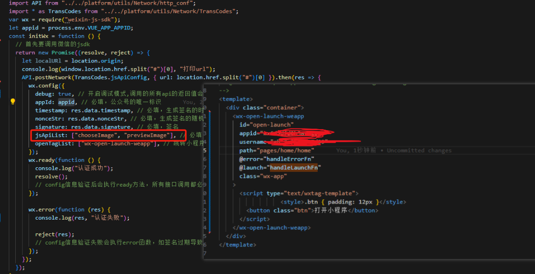Click the highlighted handleLaunchFn handler
This screenshot has height=274, width=535.
click(294, 167)
